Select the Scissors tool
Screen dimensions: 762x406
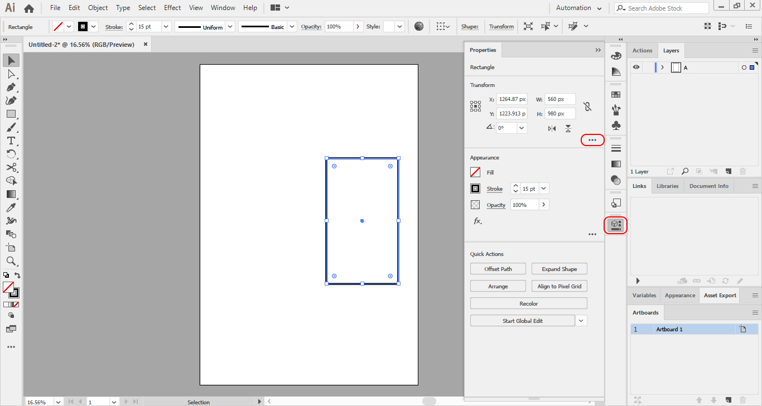(x=11, y=167)
